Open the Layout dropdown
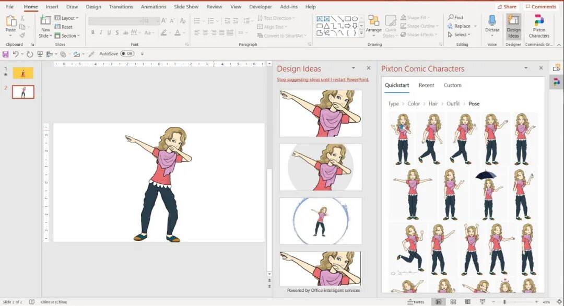The height and width of the screenshot is (306, 564). point(66,18)
